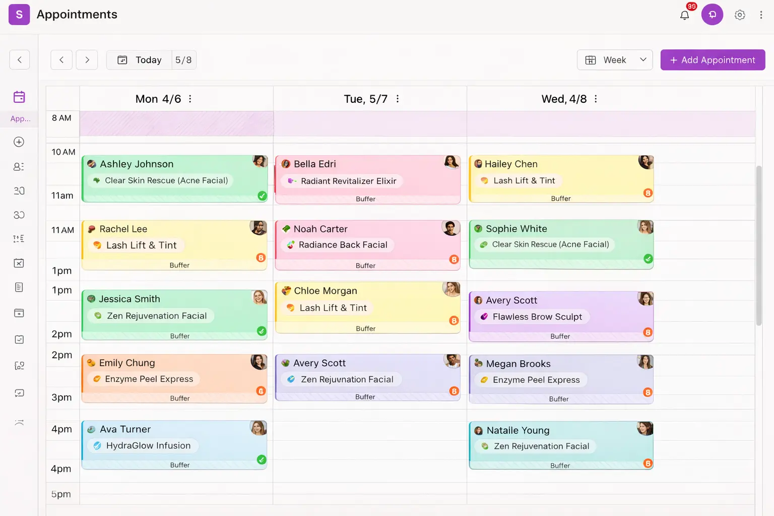Open the purple chat support icon
Screen dimensions: 774x516
tap(712, 15)
